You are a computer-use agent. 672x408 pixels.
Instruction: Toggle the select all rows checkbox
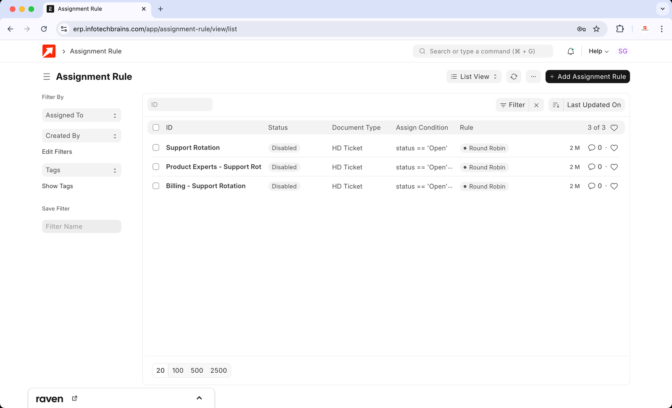click(156, 128)
